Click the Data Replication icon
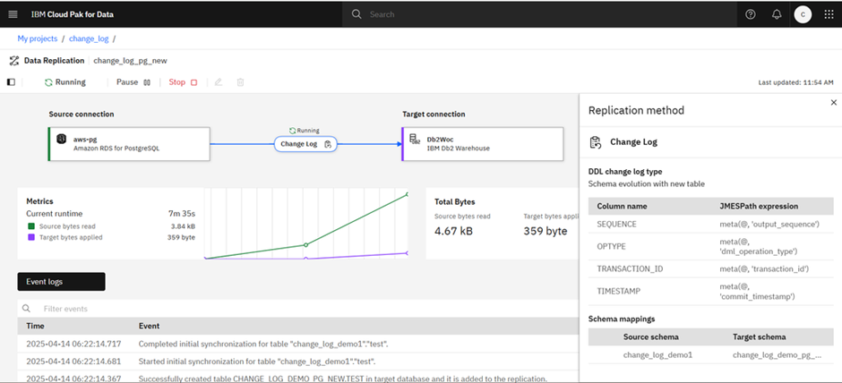 pos(14,61)
